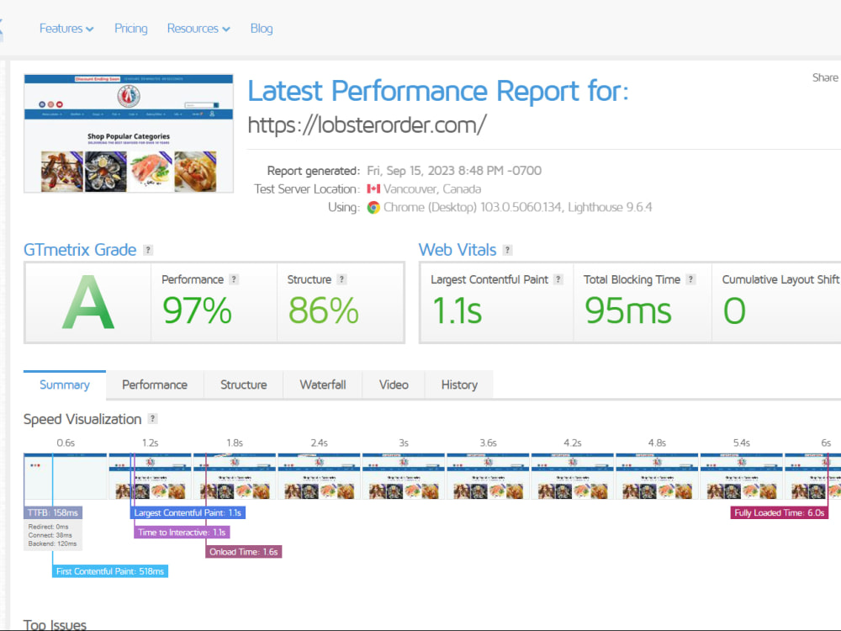
Task: Click the 1.8s filmstrip frame
Action: pyautogui.click(x=235, y=476)
